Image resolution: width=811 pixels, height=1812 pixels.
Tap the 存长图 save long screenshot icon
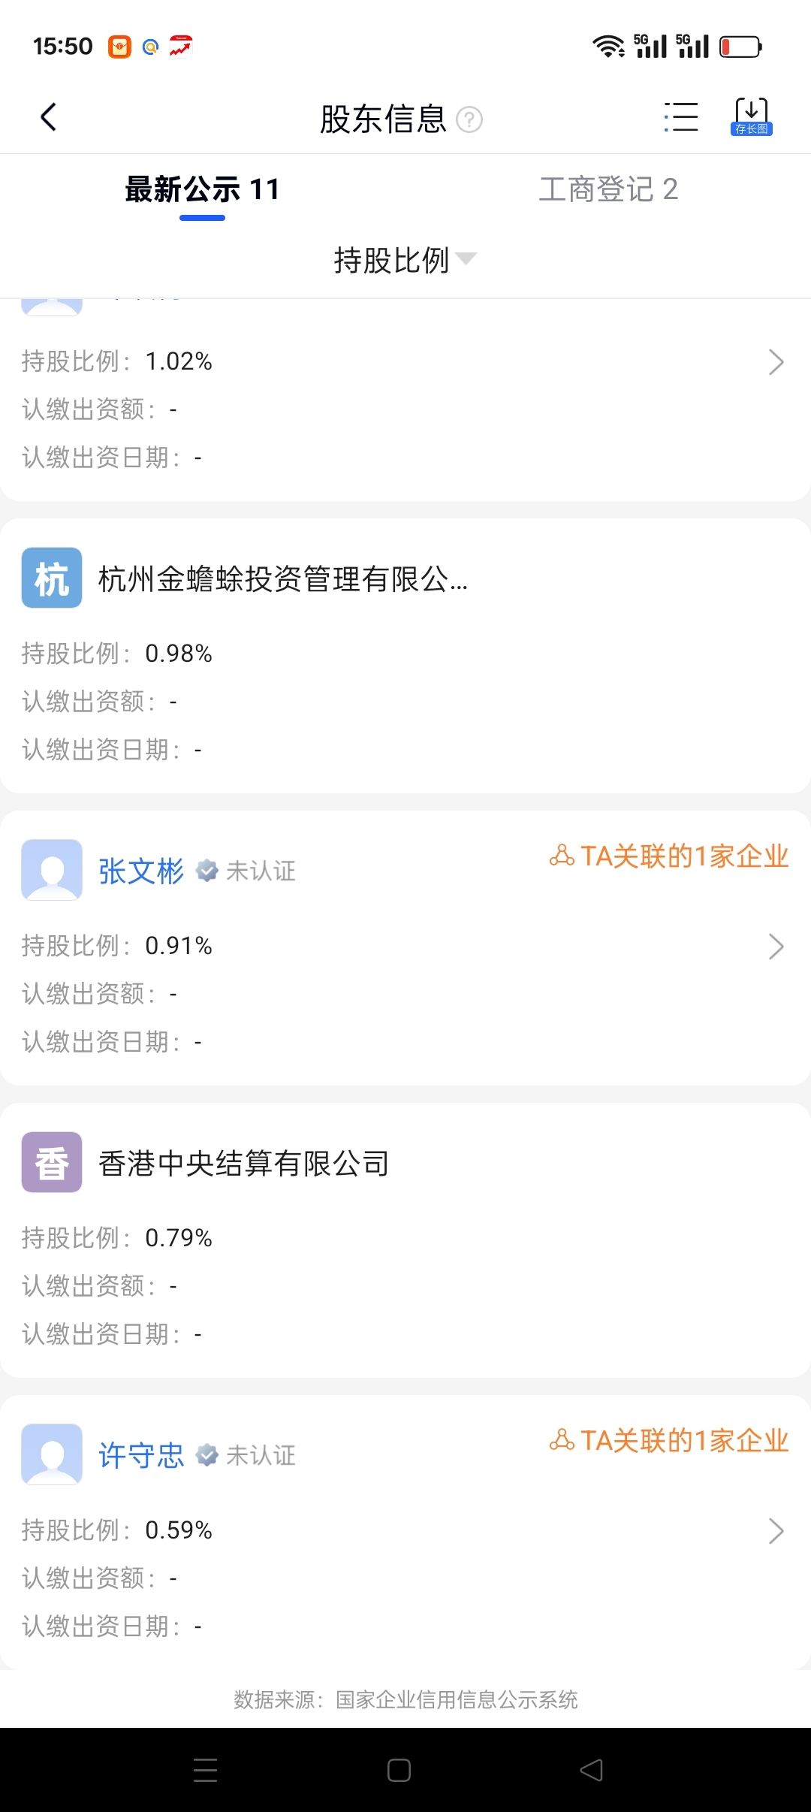click(751, 116)
